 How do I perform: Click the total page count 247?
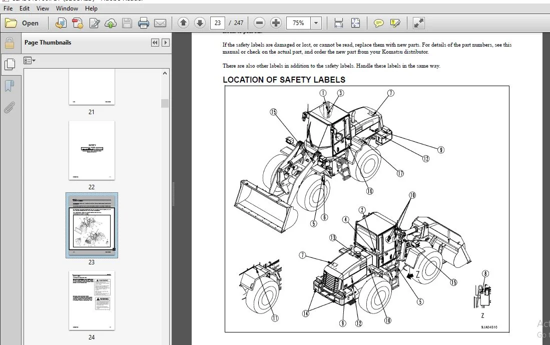tap(239, 23)
